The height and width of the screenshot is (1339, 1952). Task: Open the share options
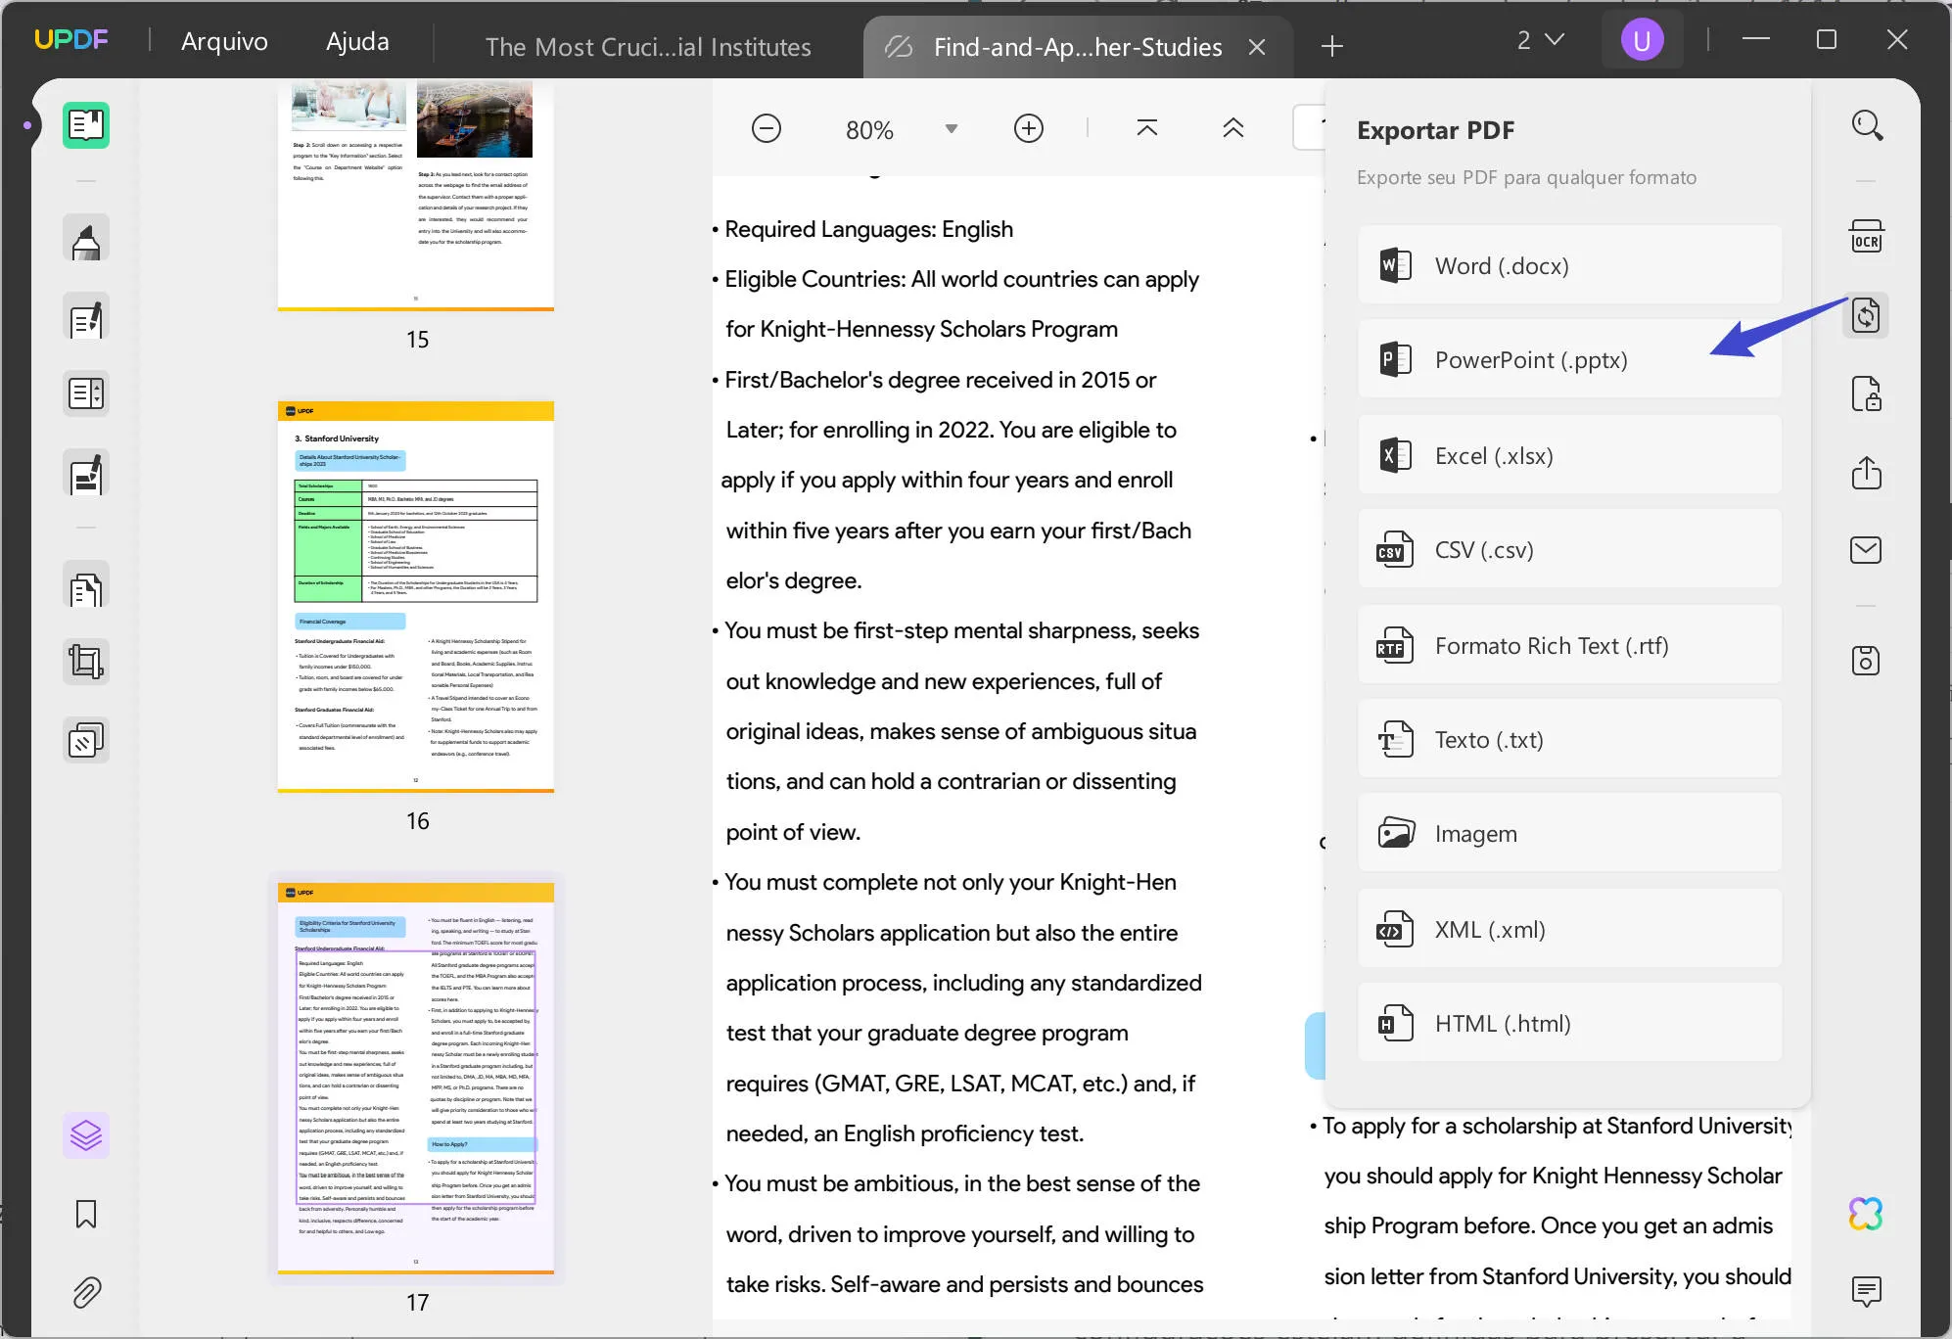click(1865, 473)
